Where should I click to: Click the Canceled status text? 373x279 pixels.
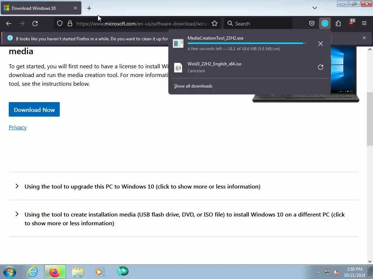196,71
